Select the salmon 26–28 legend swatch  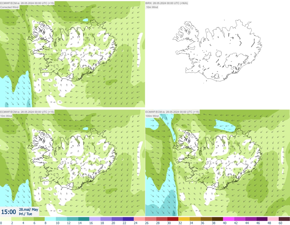click(x=151, y=219)
